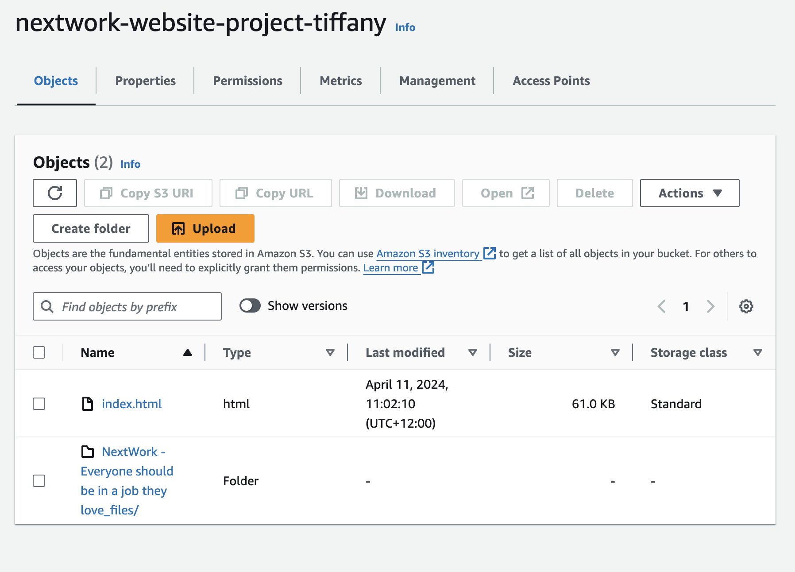This screenshot has width=795, height=572.
Task: Click the refresh objects icon button
Action: [x=55, y=193]
